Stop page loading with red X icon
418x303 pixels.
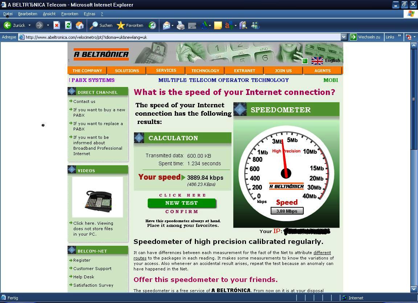[x=57, y=25]
